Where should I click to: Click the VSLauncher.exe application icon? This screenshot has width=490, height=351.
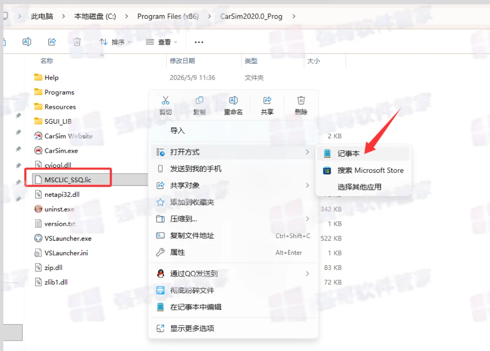tap(38, 238)
